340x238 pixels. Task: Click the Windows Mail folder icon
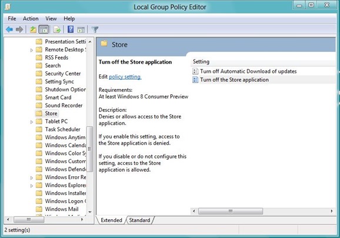coord(39,209)
